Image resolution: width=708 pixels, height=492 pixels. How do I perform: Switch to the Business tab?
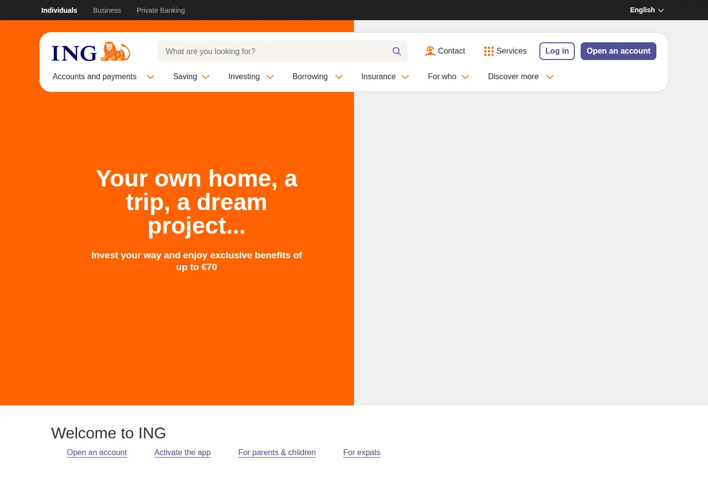coord(107,10)
